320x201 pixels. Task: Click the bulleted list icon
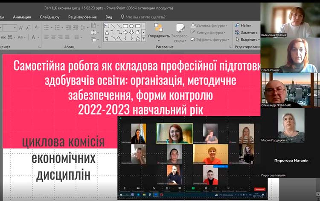pos(47,27)
